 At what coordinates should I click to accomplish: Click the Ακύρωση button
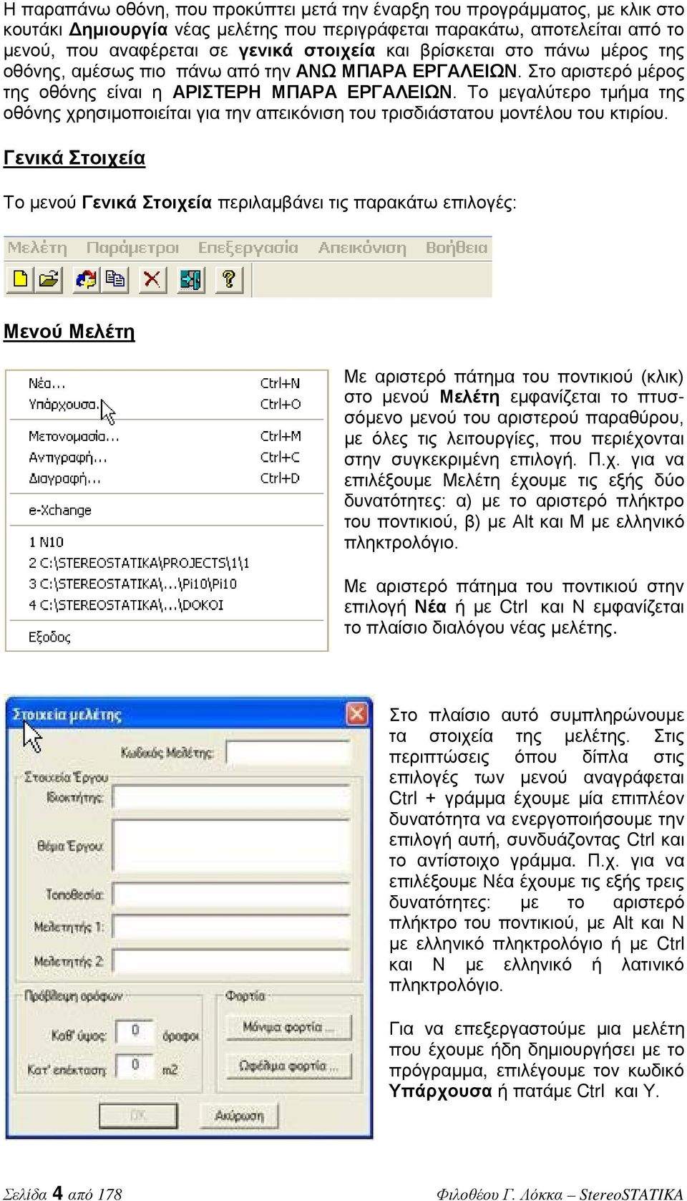pyautogui.click(x=240, y=1115)
